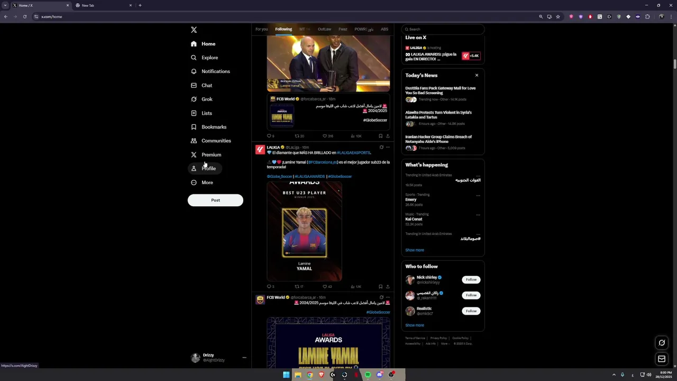Viewport: 677px width, 381px height.
Task: Follow Realistic
Action: tap(471, 311)
